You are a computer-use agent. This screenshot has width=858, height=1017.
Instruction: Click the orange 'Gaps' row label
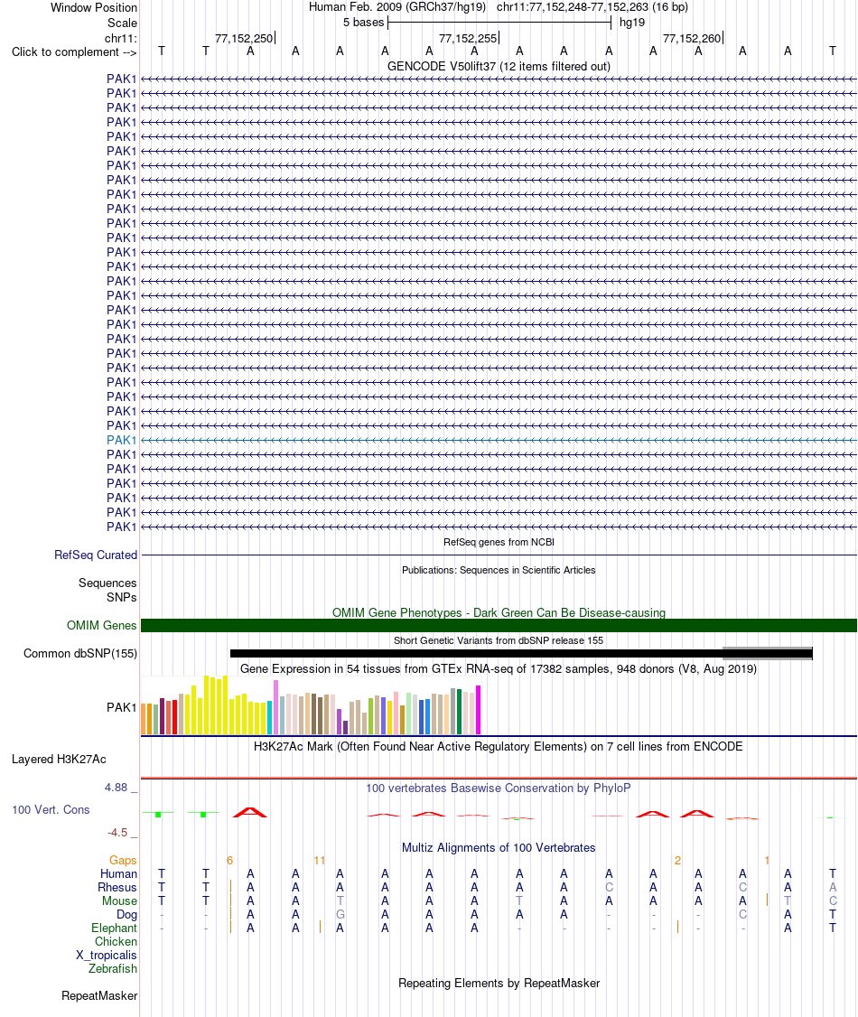[x=123, y=860]
